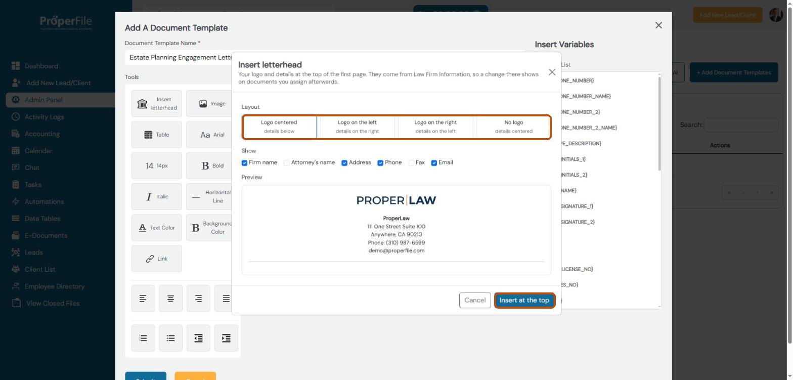
Task: Apply bulleted list formatting
Action: pyautogui.click(x=171, y=338)
